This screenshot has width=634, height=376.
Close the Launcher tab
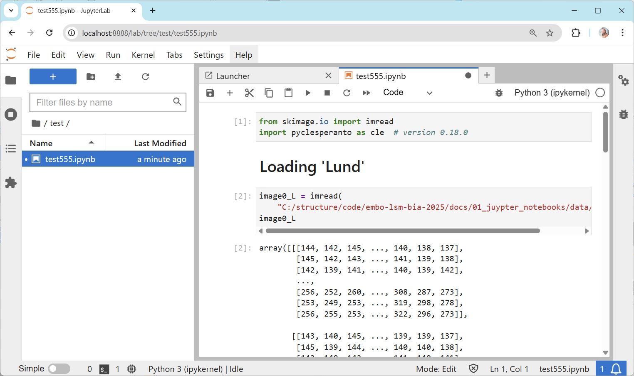(328, 76)
